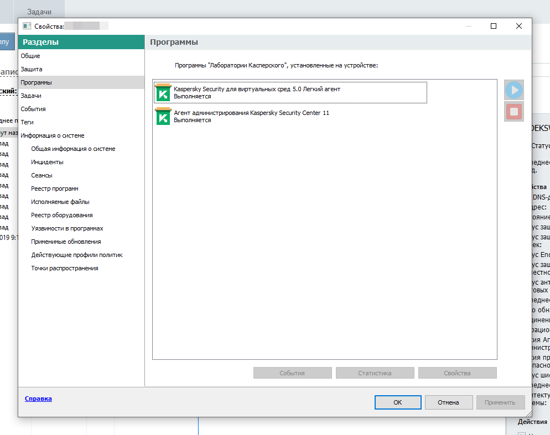This screenshot has width=550, height=435.
Task: Close the Свойства dialog window
Action: coord(519,27)
